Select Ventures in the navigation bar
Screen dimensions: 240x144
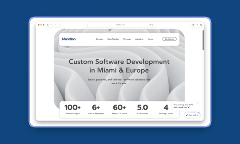[127, 39]
